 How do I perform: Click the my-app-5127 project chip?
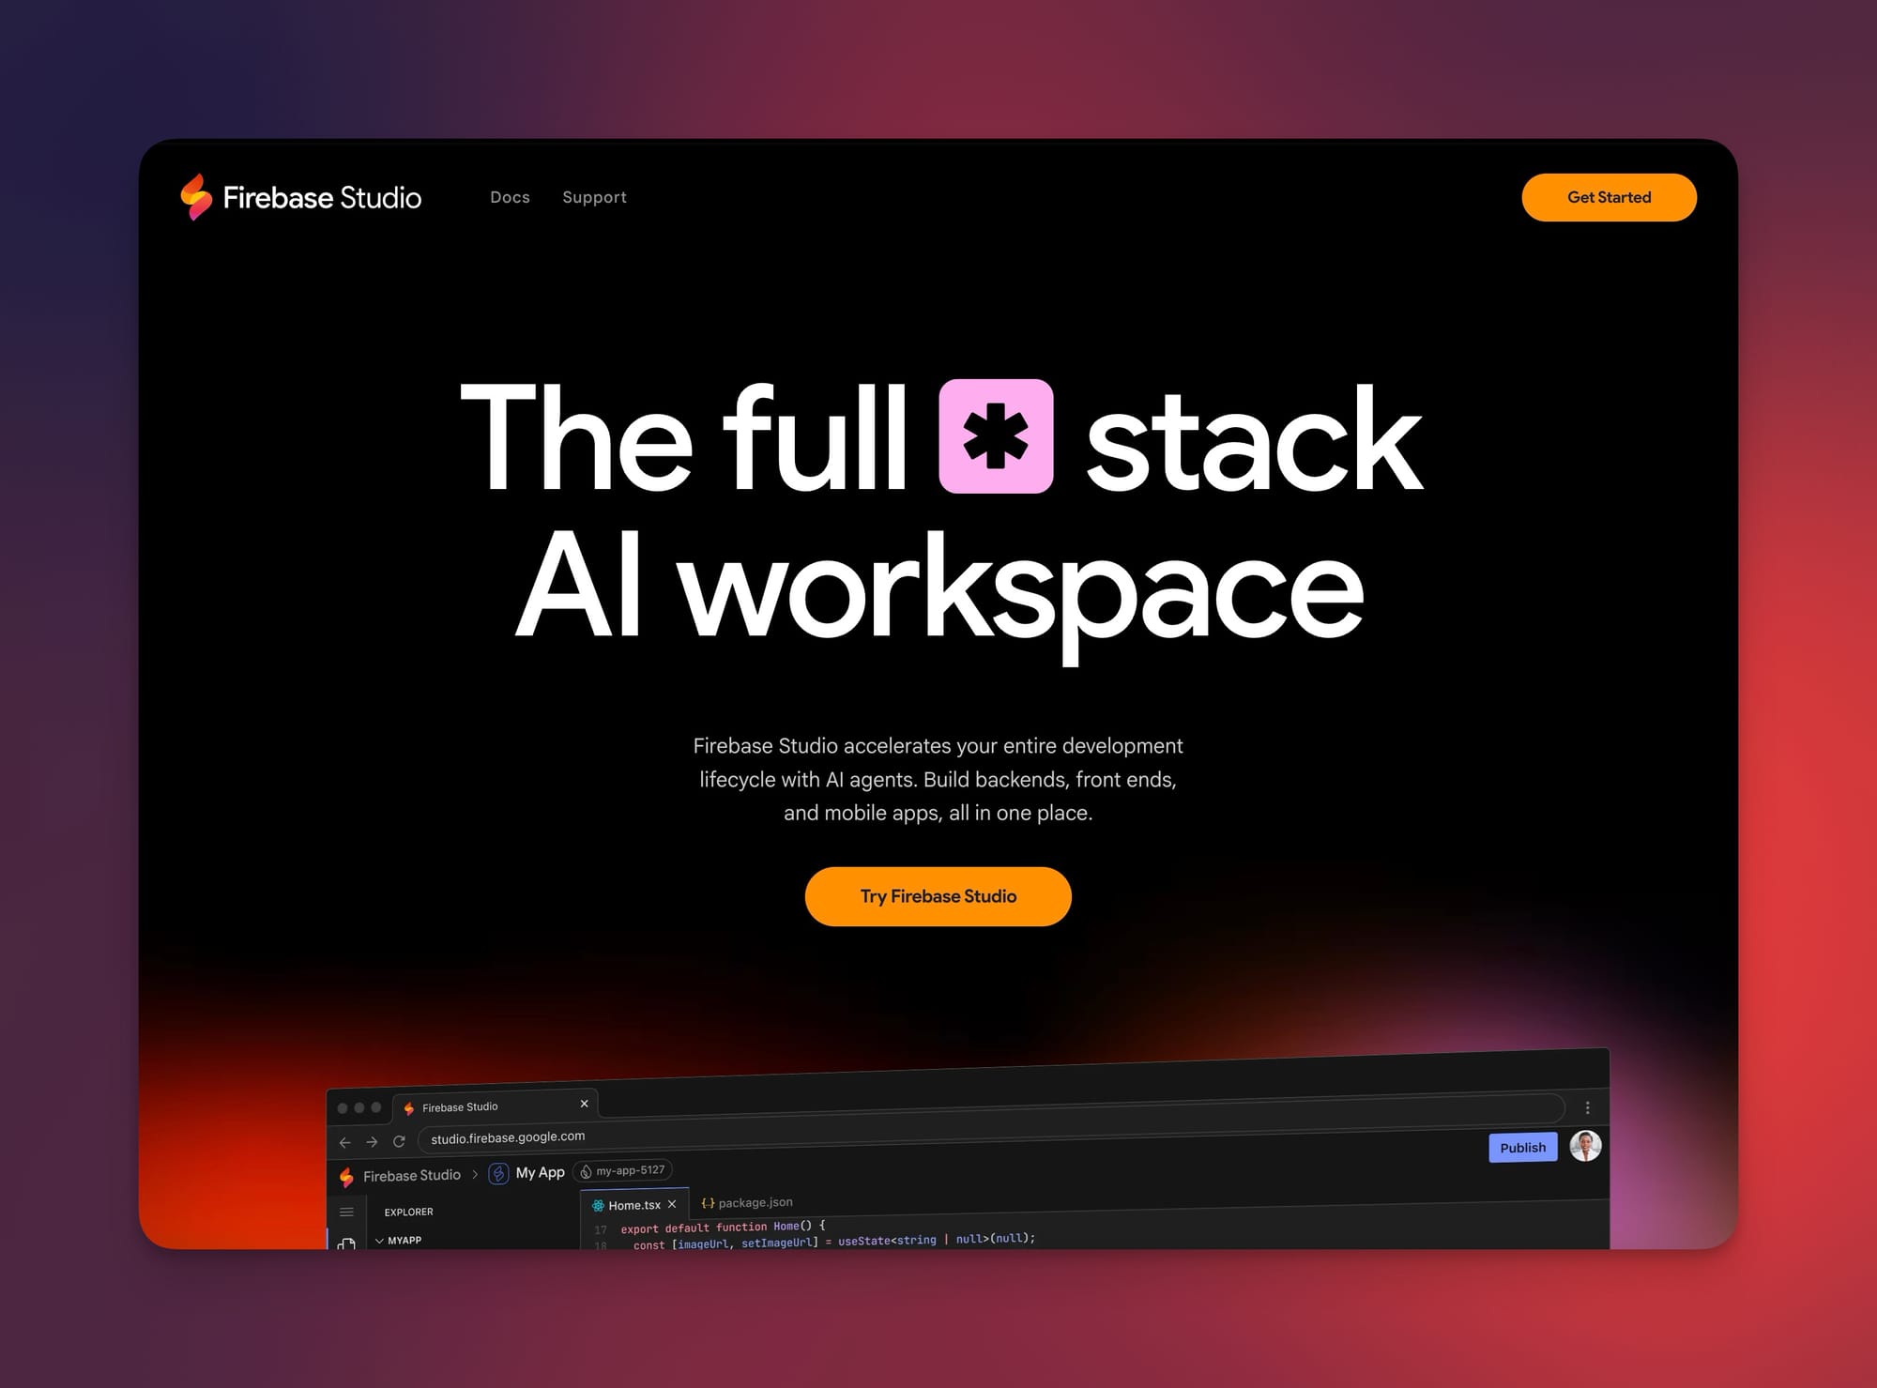click(x=622, y=1170)
